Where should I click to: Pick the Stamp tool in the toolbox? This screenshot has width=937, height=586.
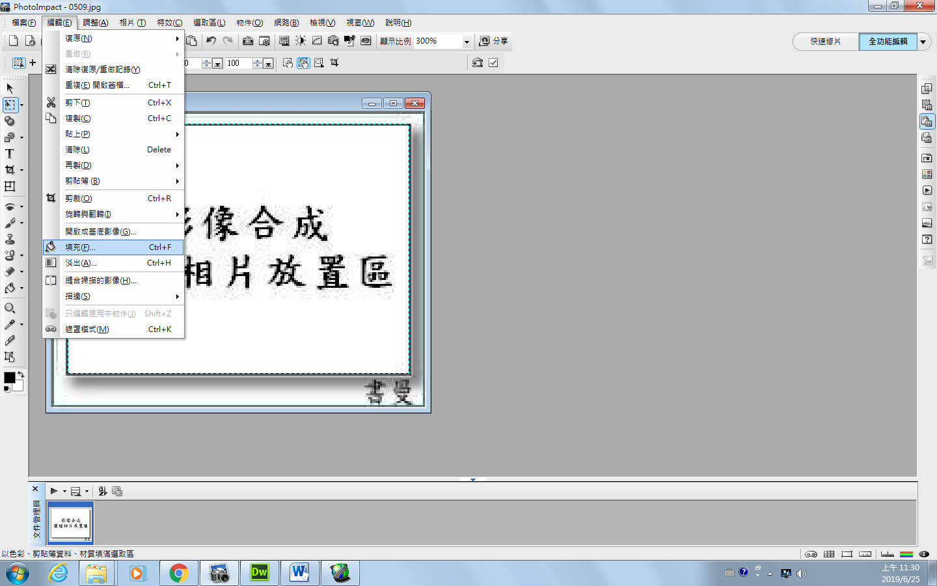click(x=10, y=239)
